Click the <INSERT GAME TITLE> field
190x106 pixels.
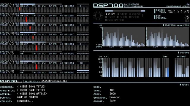coord(31,90)
